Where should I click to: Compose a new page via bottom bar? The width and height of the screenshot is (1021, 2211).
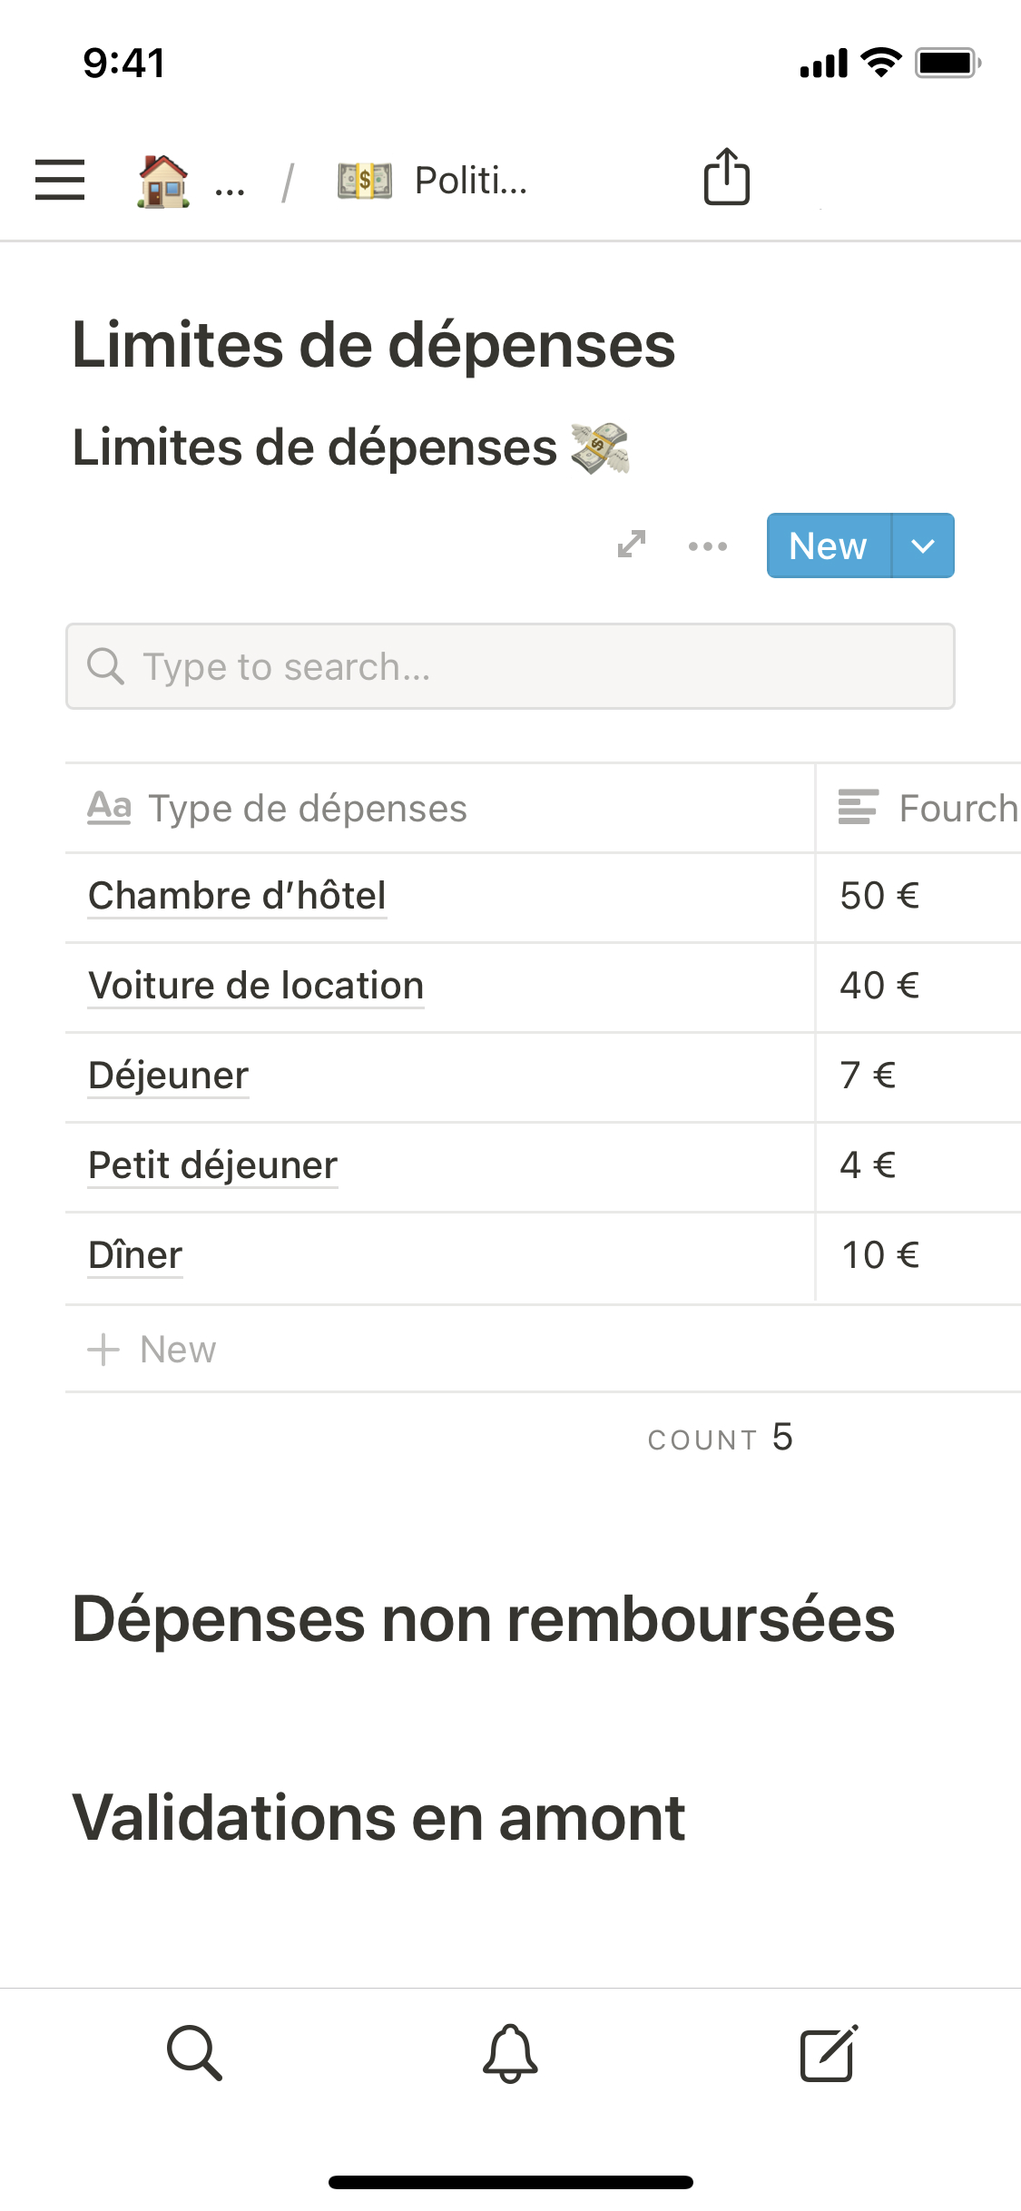(828, 2052)
